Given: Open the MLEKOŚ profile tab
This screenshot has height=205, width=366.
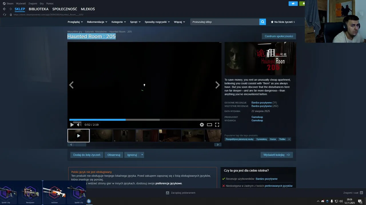Looking at the screenshot, I should coord(88,9).
